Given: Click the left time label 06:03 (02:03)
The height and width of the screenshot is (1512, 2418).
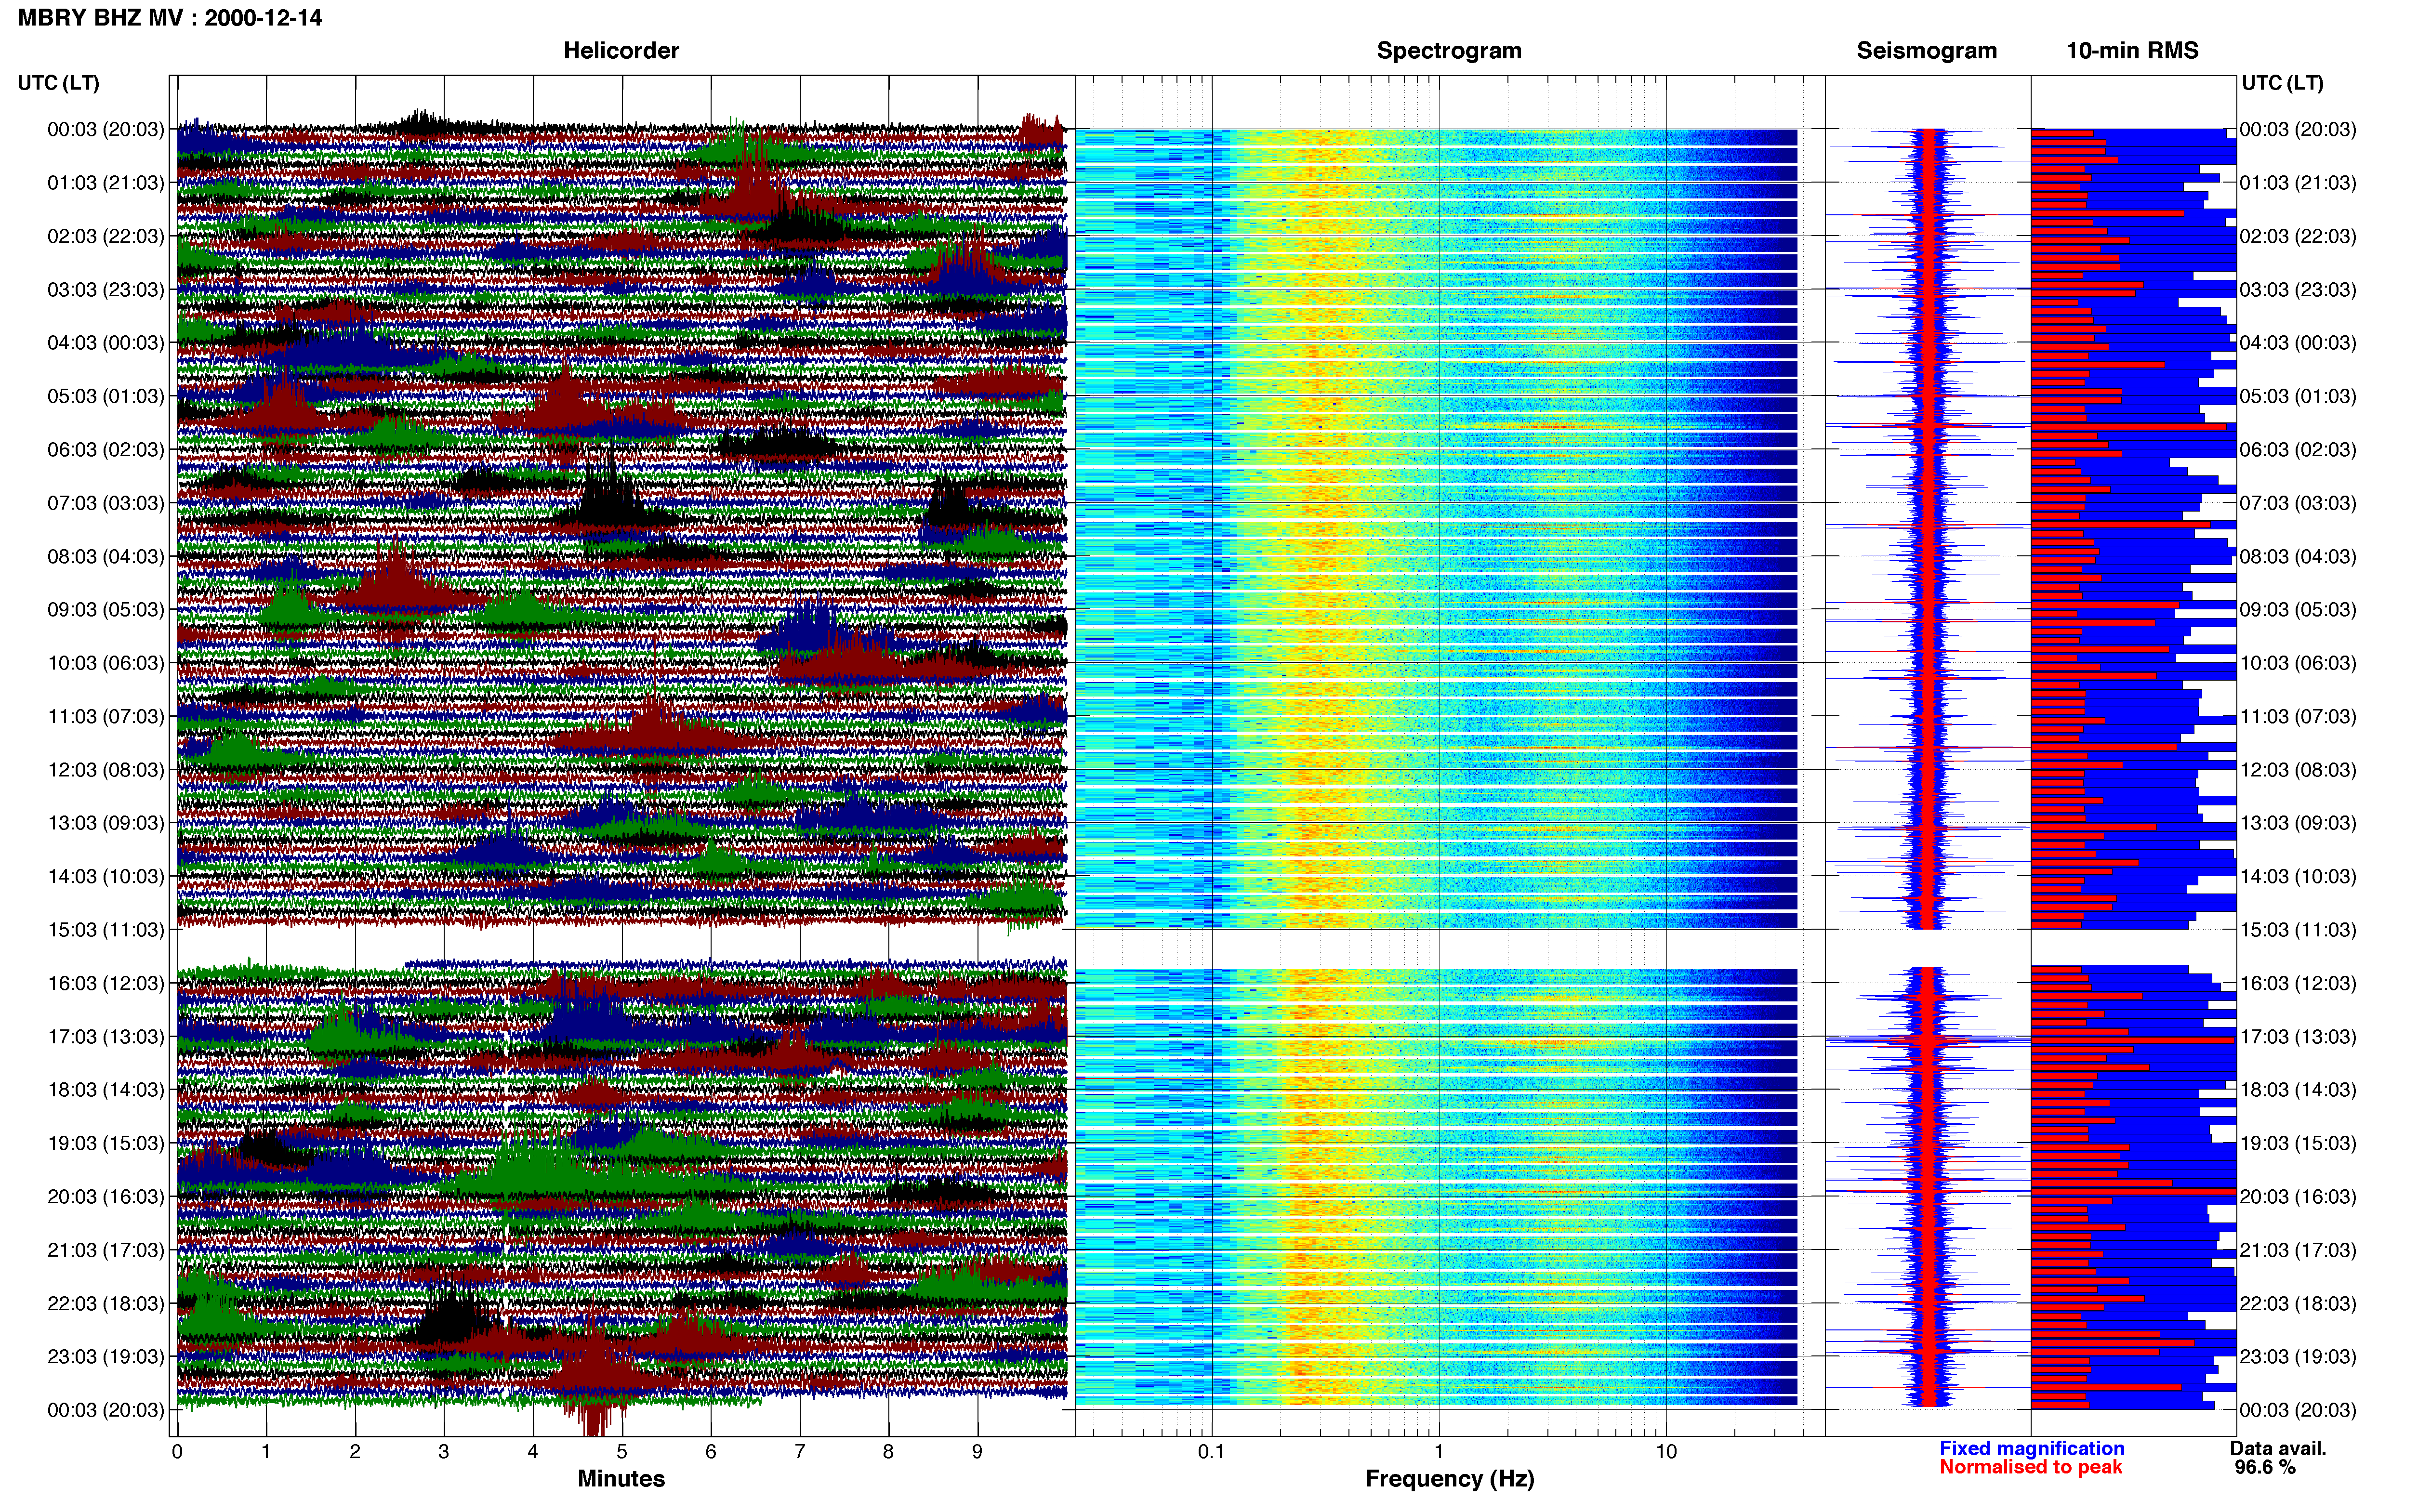Looking at the screenshot, I should (106, 450).
